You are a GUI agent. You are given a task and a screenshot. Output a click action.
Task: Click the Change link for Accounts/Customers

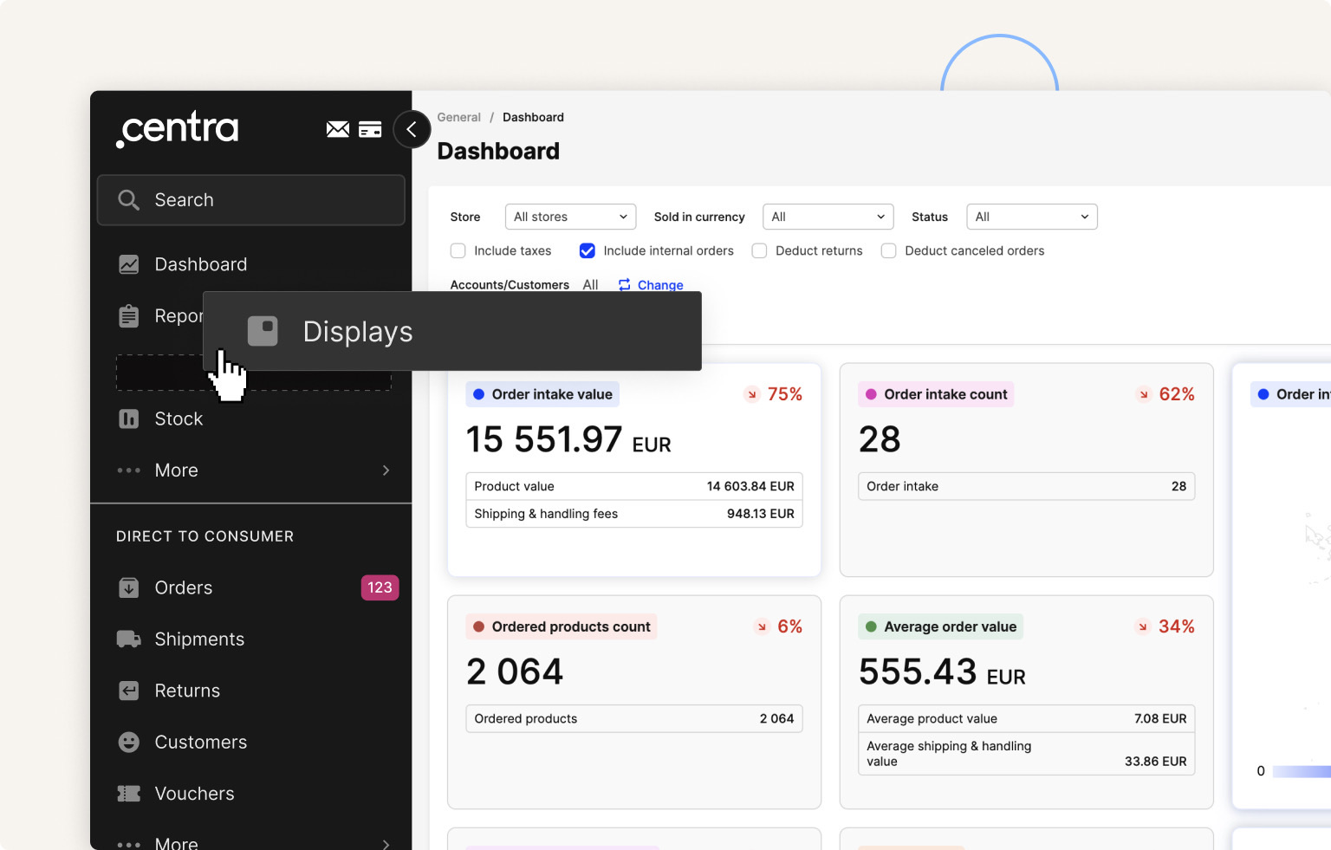point(659,285)
